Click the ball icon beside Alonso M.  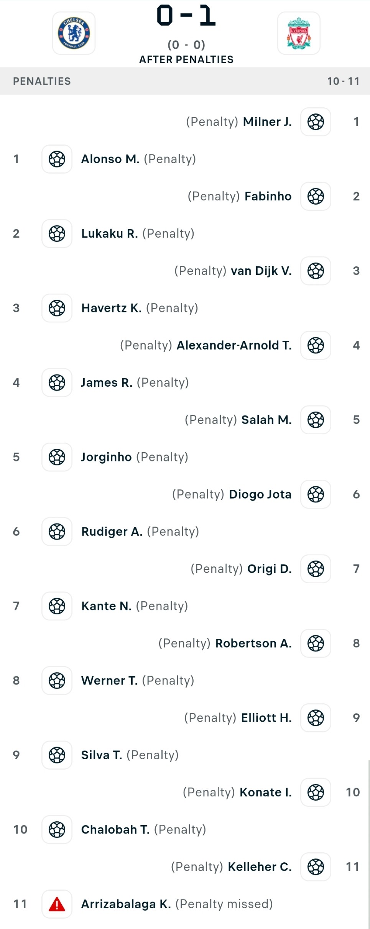point(57,159)
